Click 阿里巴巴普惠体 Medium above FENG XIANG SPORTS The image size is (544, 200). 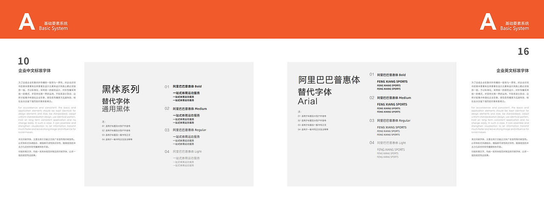394,98
